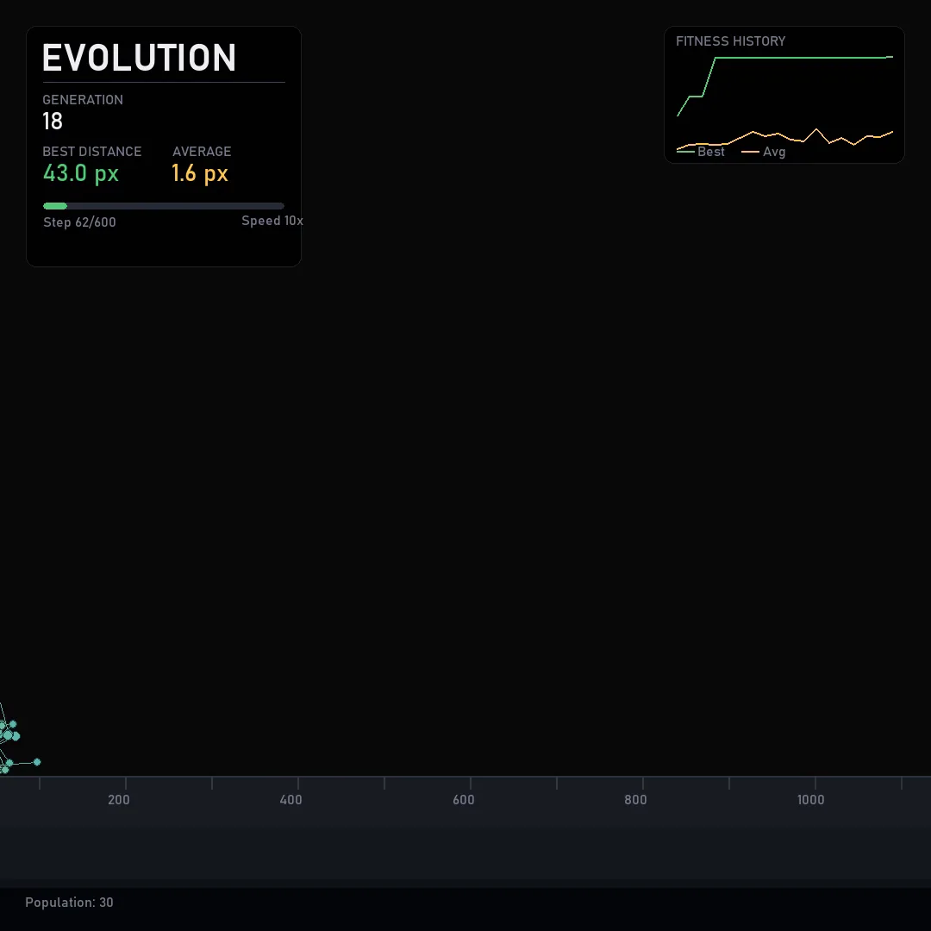931x931 pixels.
Task: Click the Best legend label in chart
Action: pos(711,152)
